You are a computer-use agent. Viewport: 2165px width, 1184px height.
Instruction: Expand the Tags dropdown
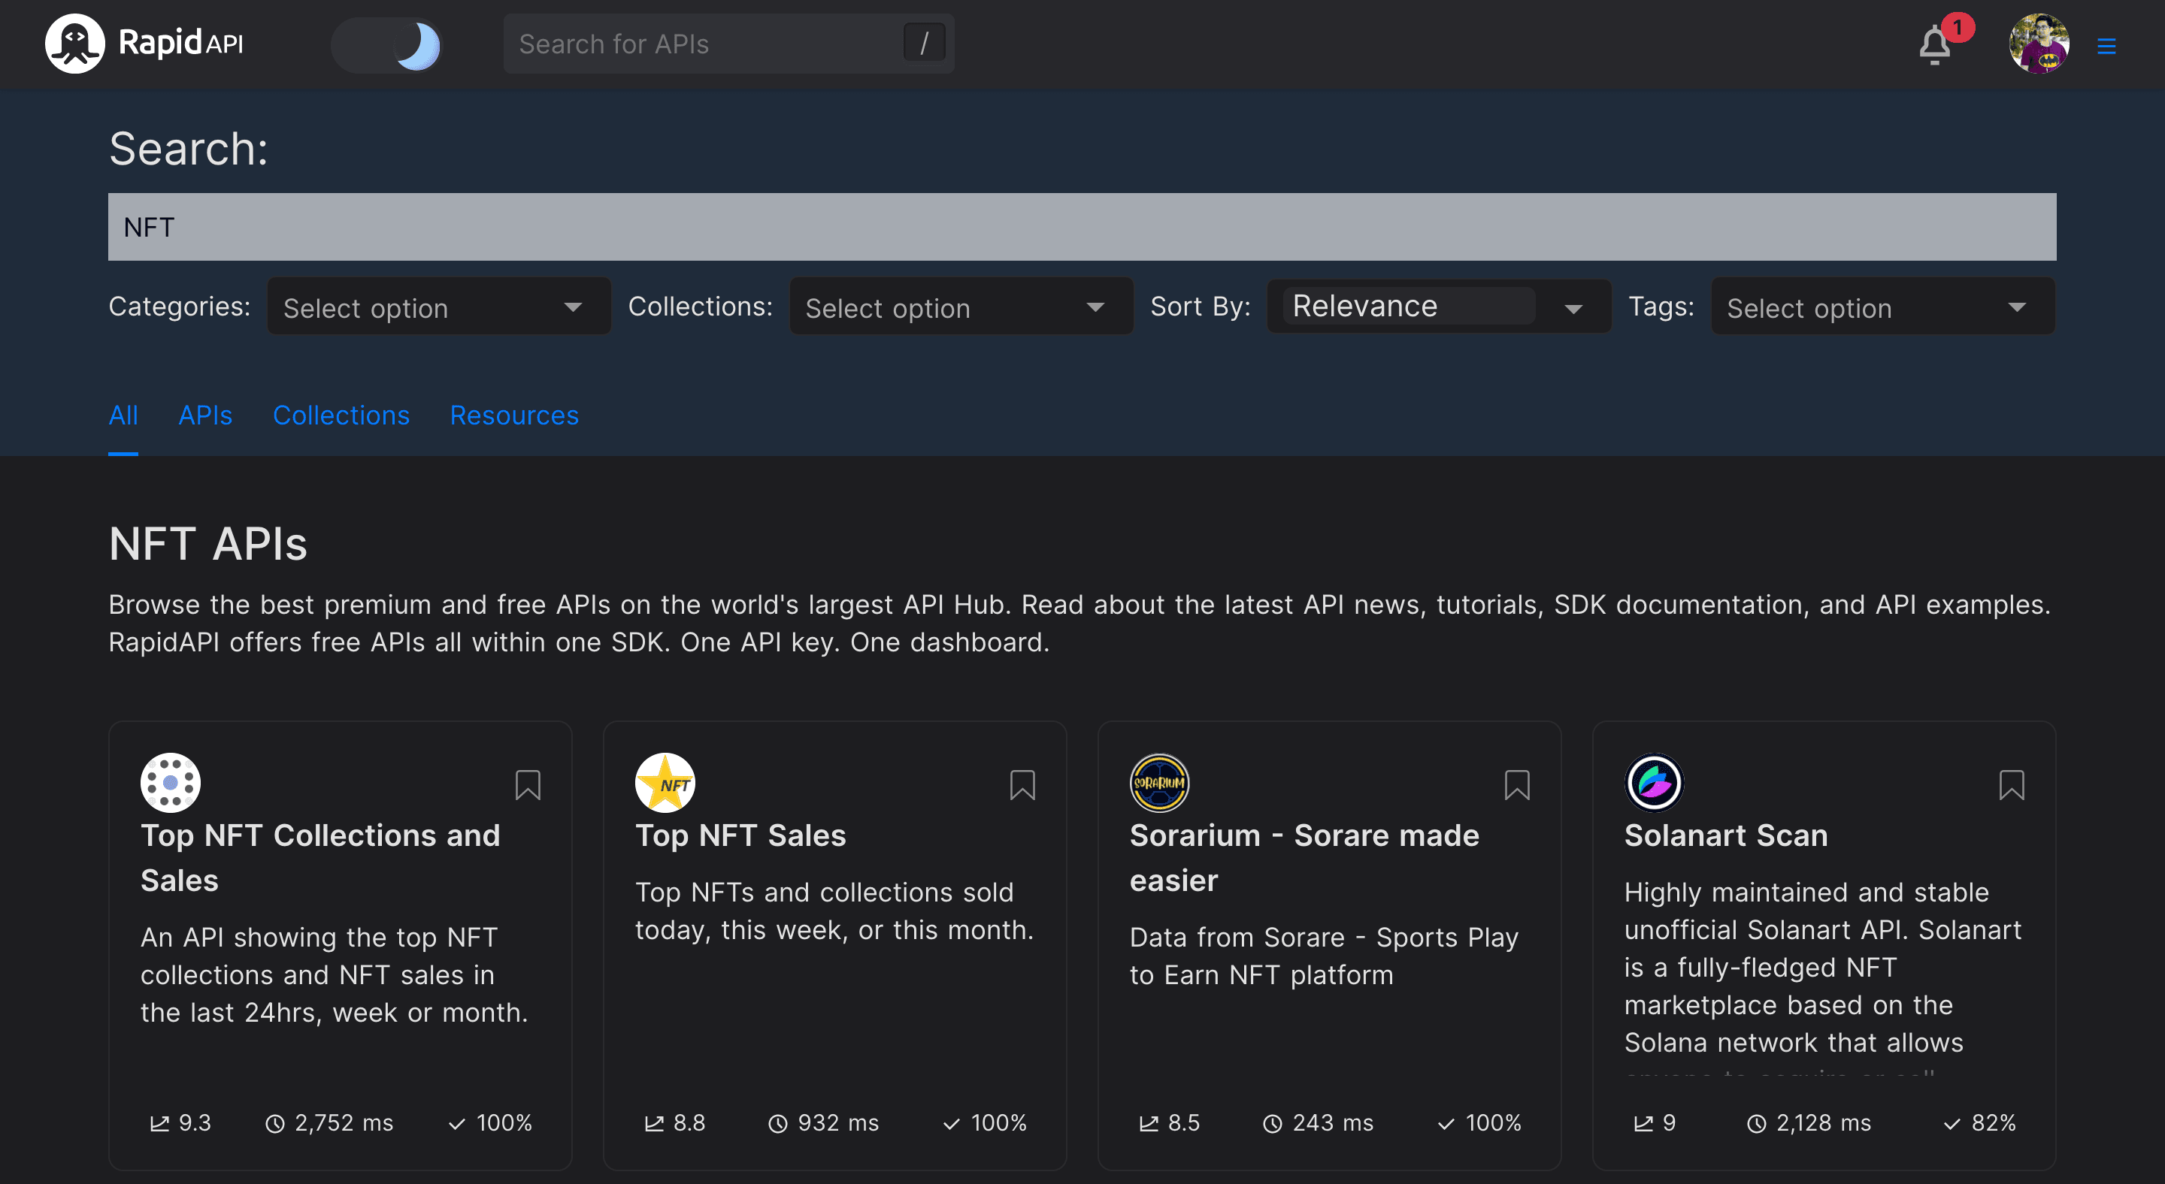(1882, 307)
